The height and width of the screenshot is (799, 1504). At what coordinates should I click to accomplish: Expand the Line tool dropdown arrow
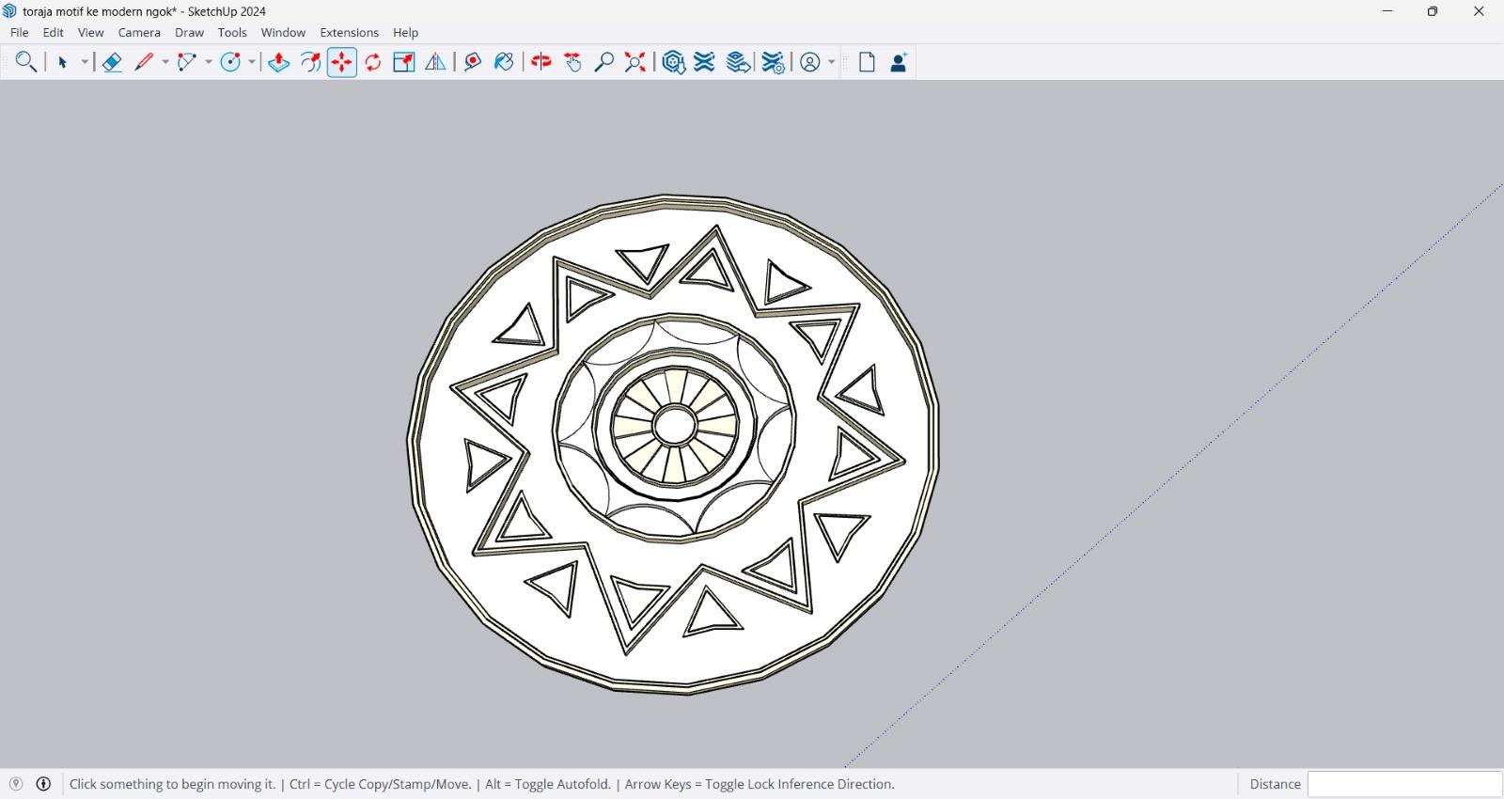coord(165,62)
